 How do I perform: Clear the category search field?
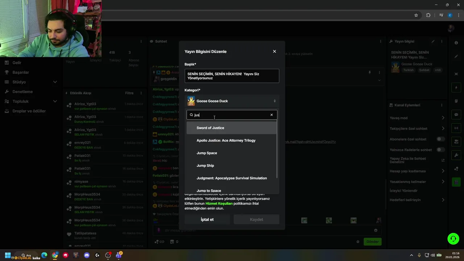tap(272, 115)
